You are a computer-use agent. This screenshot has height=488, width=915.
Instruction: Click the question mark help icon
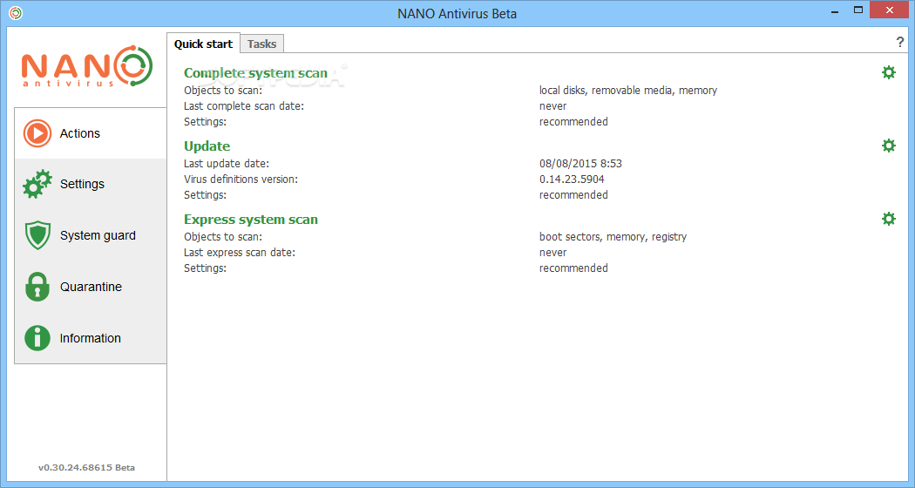900,42
